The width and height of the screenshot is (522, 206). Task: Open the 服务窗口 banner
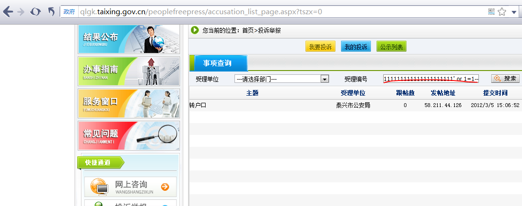(129, 103)
